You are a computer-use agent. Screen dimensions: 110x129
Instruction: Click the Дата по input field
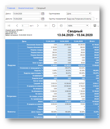(26, 19)
